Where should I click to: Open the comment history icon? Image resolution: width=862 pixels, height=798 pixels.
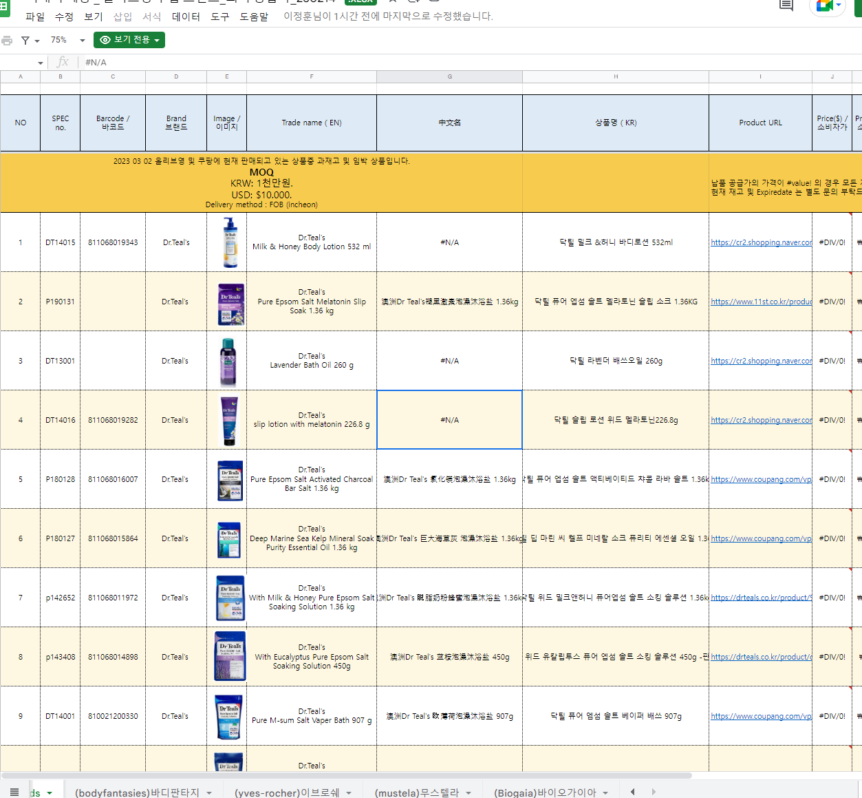786,5
